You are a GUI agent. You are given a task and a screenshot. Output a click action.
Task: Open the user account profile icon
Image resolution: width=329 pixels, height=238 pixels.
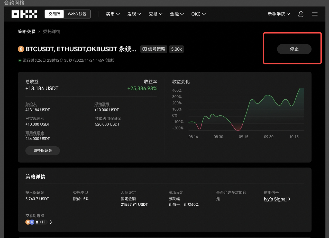click(x=301, y=14)
